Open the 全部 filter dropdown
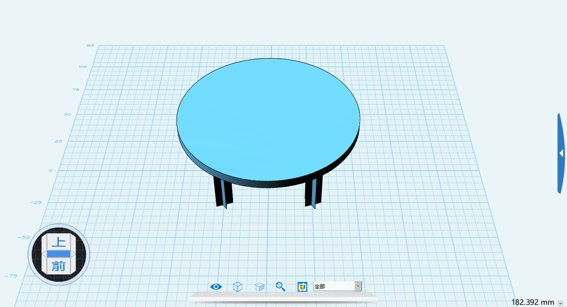Screen dimensions: 567x307 point(358,286)
